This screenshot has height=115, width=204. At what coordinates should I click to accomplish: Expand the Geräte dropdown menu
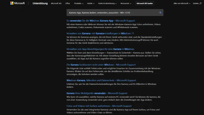click(x=91, y=3)
